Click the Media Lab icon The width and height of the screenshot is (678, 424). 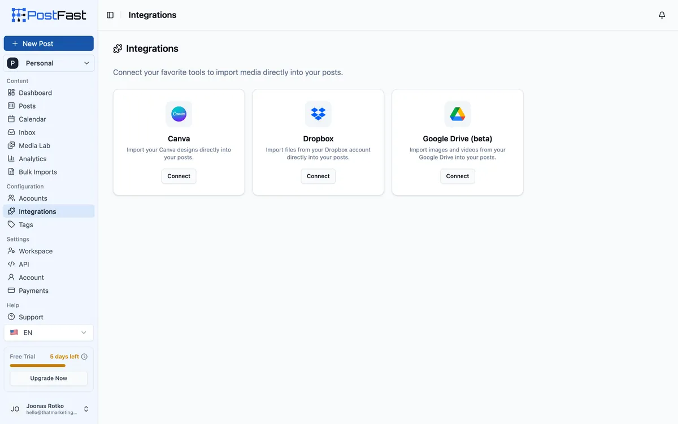(x=11, y=145)
